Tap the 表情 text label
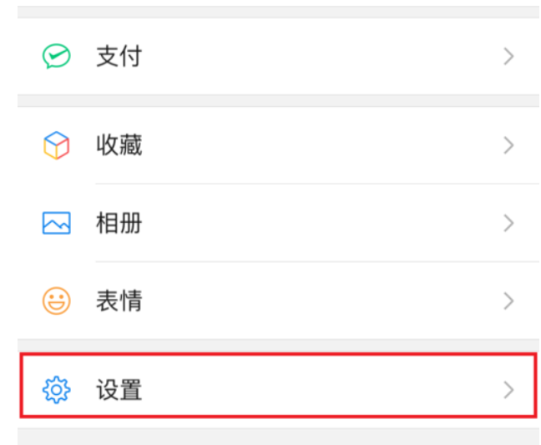 point(119,301)
